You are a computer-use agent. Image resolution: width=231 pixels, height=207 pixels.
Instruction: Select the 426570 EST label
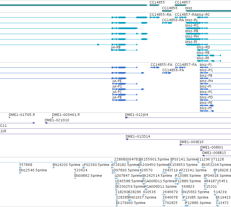[146, 170]
